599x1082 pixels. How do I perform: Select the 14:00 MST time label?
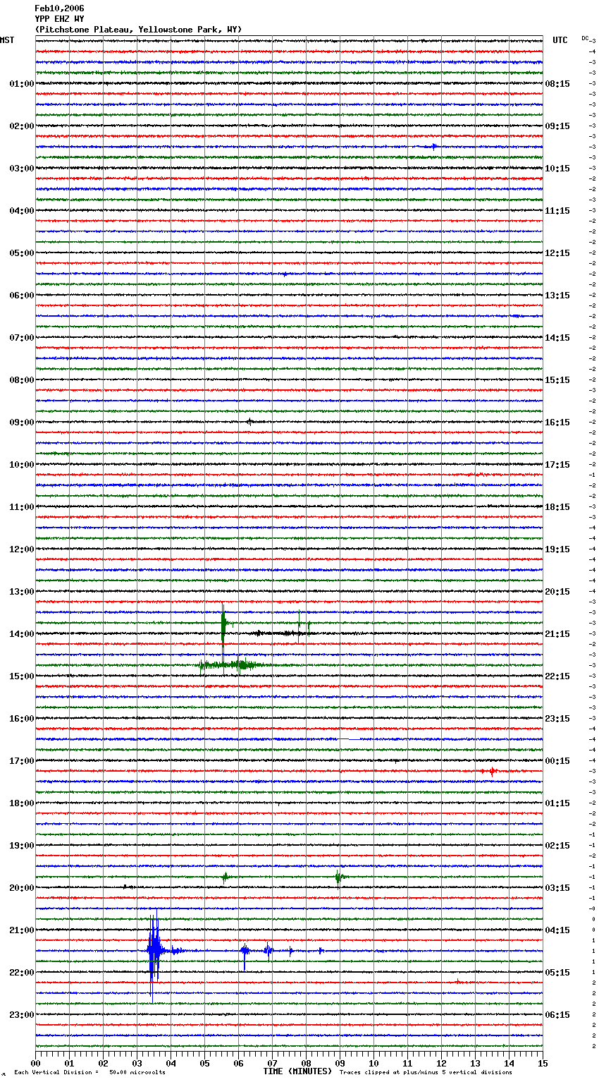point(22,634)
